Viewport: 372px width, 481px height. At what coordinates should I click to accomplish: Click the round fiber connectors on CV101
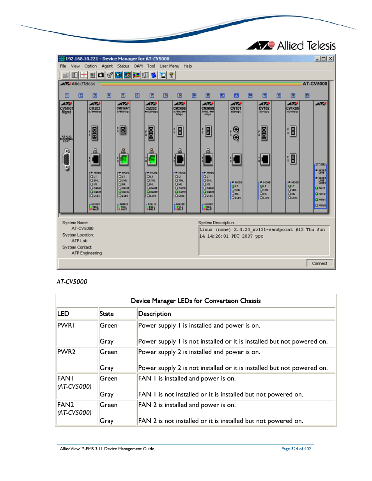[236, 133]
